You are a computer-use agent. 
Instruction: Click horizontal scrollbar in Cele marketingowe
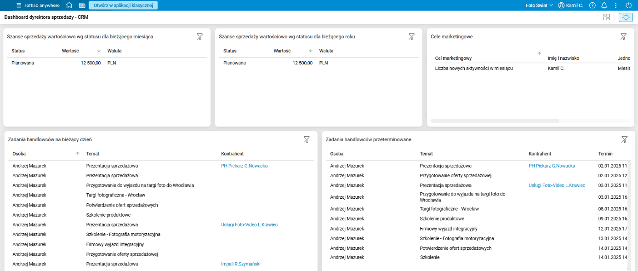click(x=495, y=121)
